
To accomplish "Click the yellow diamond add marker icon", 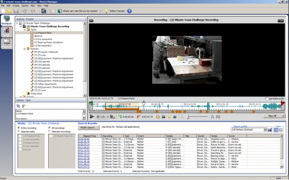I will 169,117.
